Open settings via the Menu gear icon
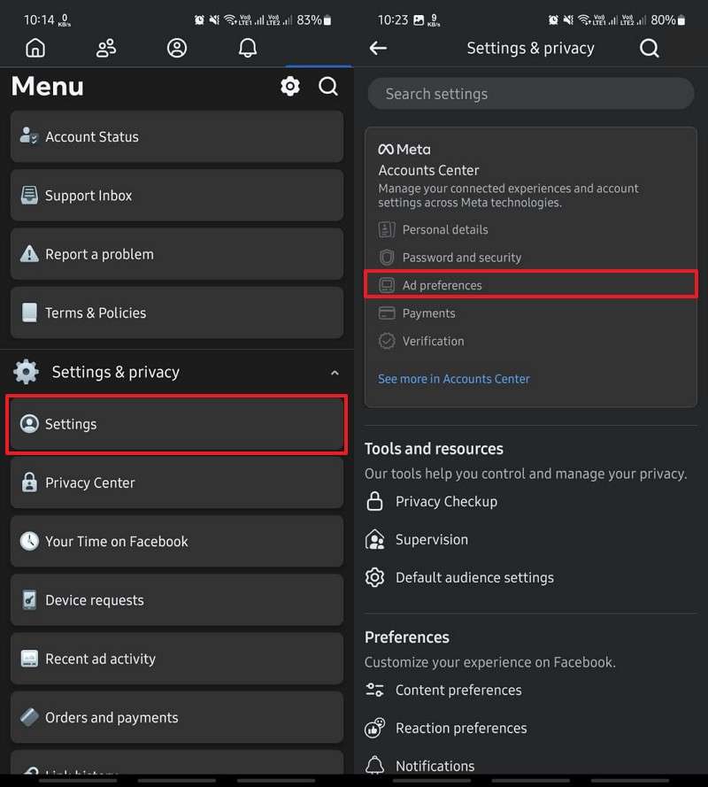The image size is (708, 787). (290, 87)
